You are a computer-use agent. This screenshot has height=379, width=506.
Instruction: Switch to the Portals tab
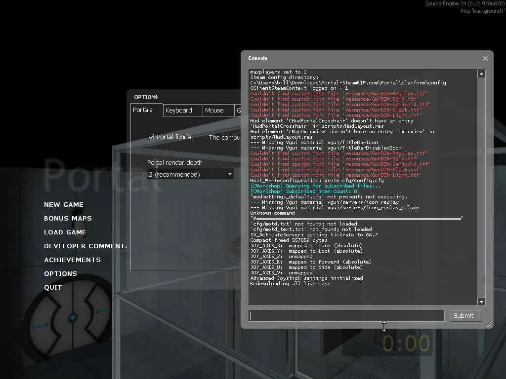coord(143,110)
